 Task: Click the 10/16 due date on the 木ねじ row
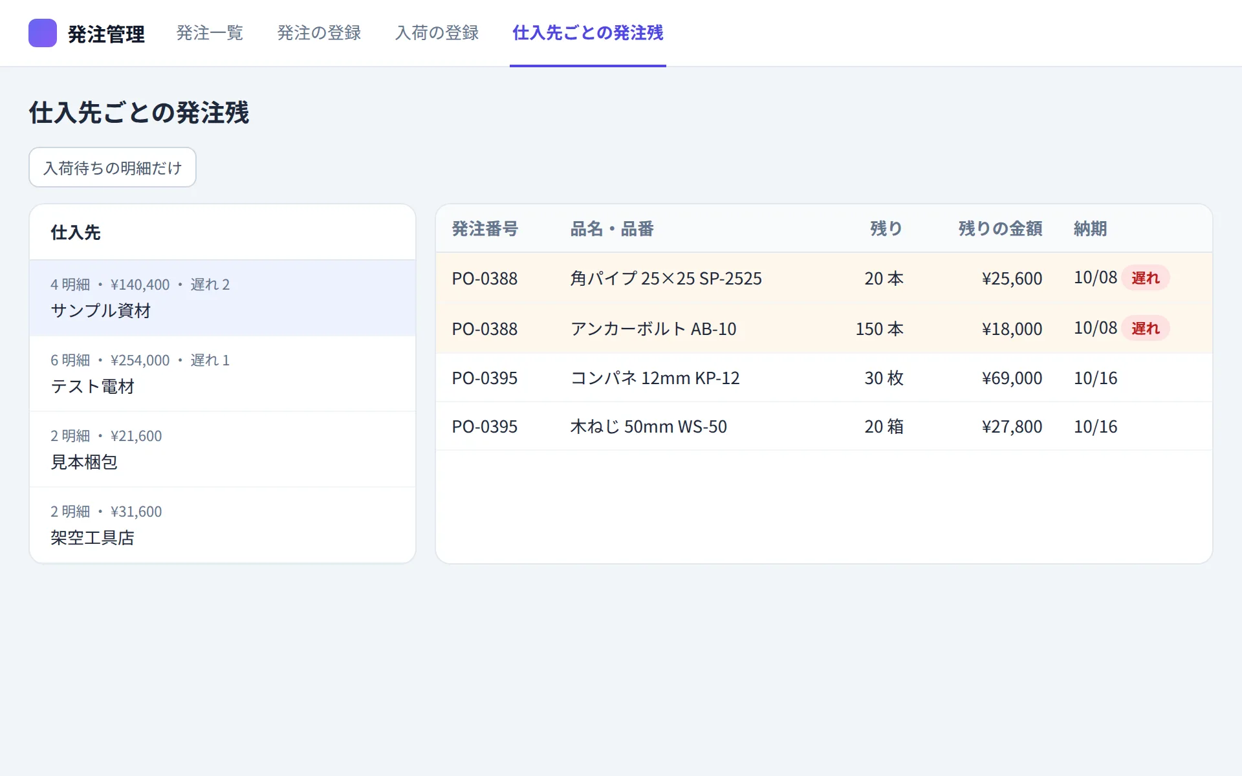coord(1096,427)
